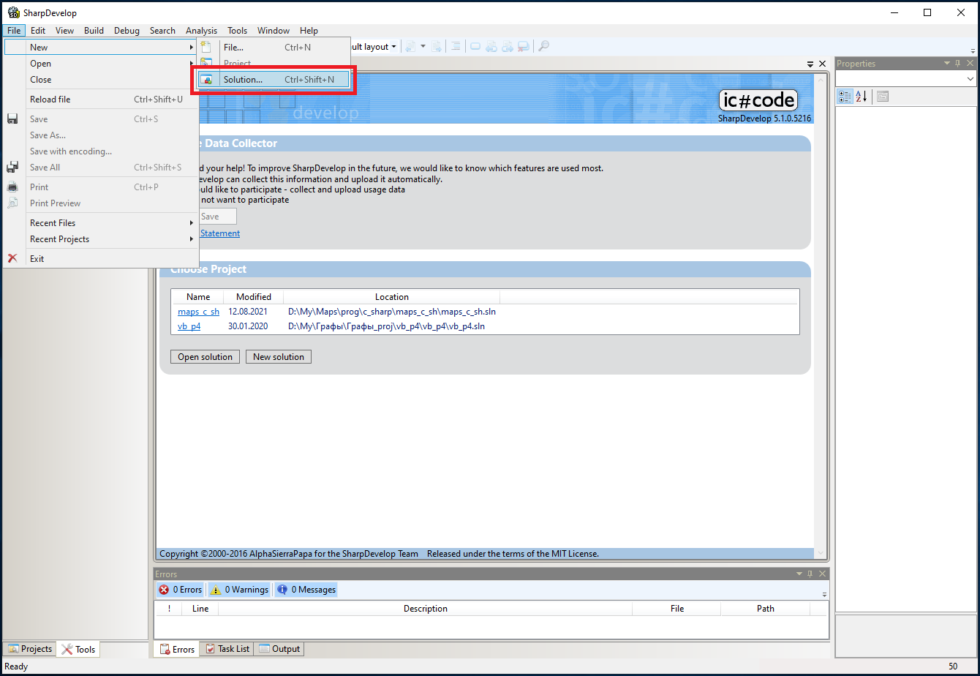The image size is (980, 676).
Task: Open the layout dropdown in the toolbar
Action: point(393,47)
